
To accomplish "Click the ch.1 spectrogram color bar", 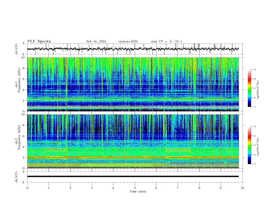I will (249, 88).
